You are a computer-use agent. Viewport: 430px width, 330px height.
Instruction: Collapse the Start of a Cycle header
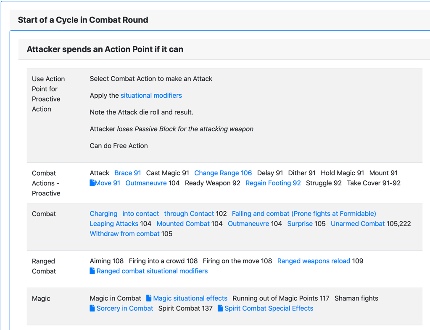coord(83,20)
